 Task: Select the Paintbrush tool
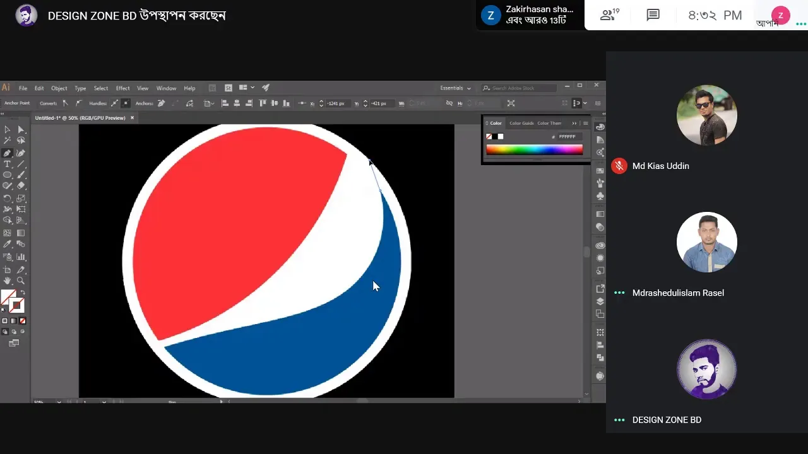21,175
